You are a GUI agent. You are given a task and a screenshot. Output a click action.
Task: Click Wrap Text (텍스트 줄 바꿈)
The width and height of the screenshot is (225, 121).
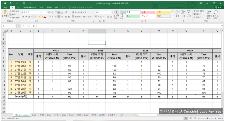79,12
